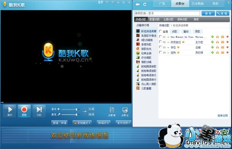Open the 点歌单 song list icon
This screenshot has height=149, width=232.
(x=112, y=112)
